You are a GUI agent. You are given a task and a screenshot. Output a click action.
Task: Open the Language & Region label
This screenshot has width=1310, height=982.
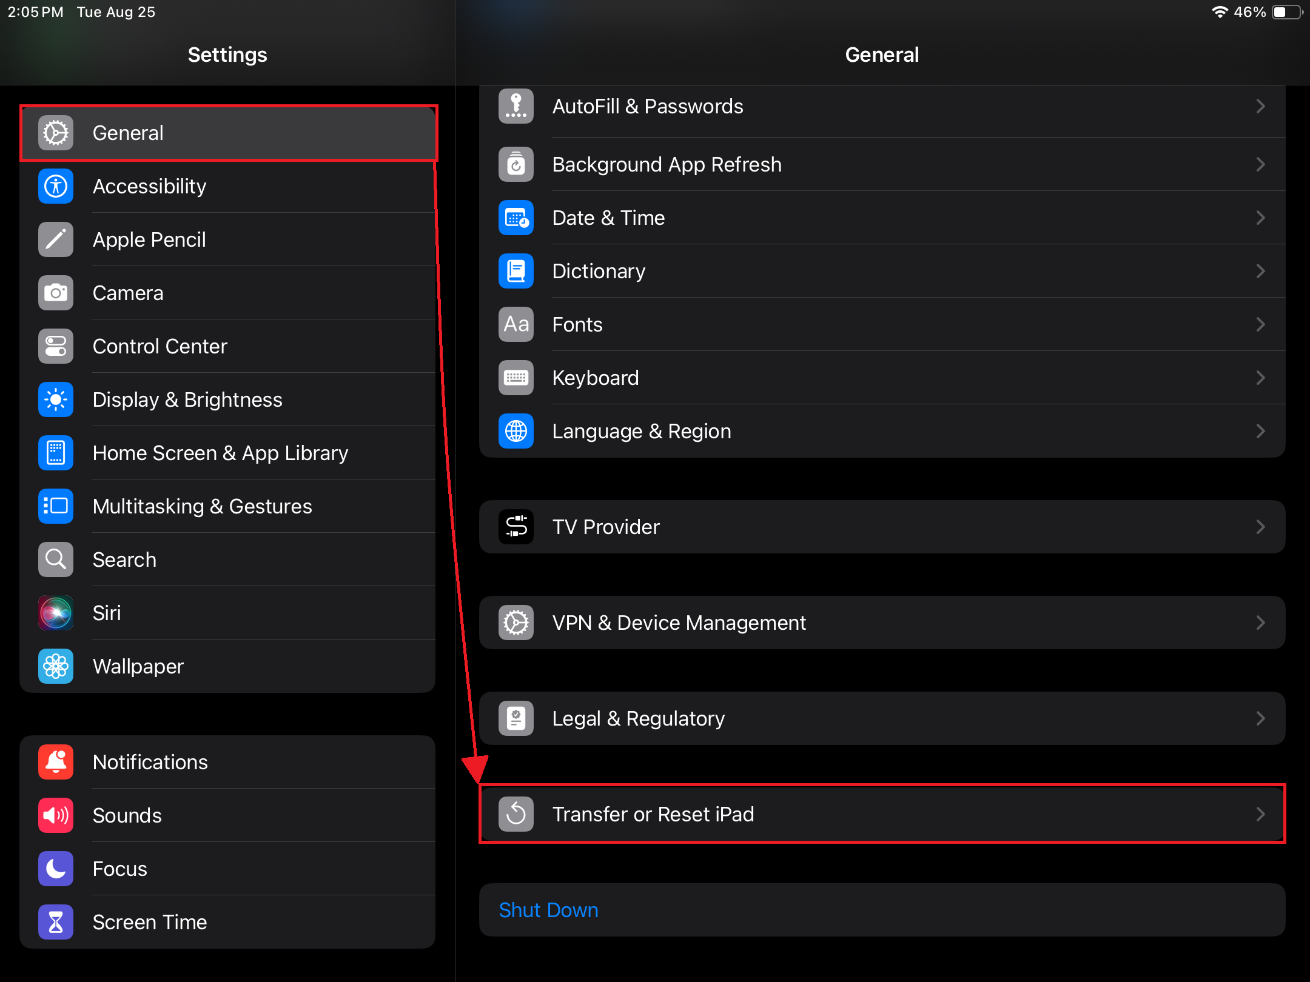click(642, 432)
